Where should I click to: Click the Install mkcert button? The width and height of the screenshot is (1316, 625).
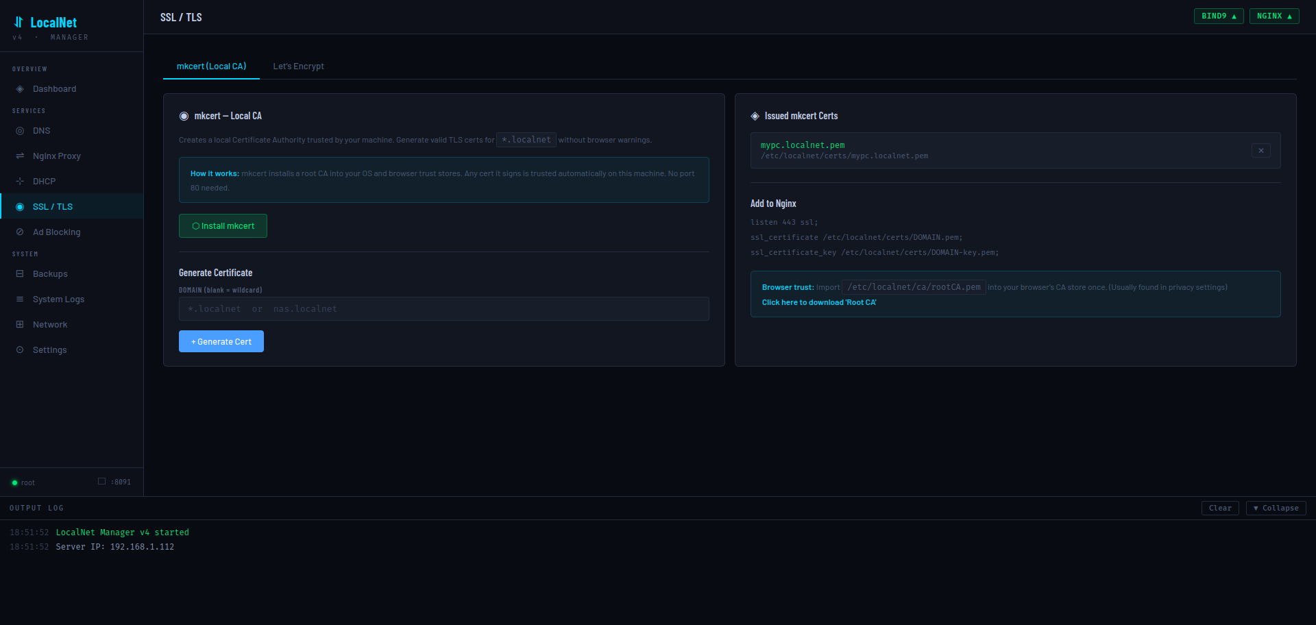pos(223,226)
